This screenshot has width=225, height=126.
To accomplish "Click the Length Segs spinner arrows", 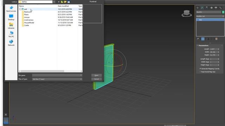I will pyautogui.click(x=219, y=59).
